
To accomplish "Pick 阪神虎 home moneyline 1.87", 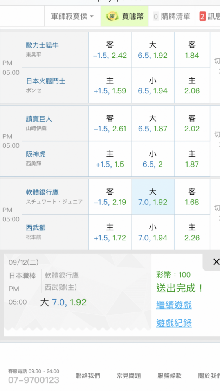I will (192, 159).
